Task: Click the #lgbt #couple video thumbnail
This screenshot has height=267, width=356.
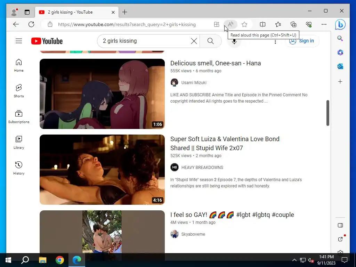Action: (x=102, y=232)
